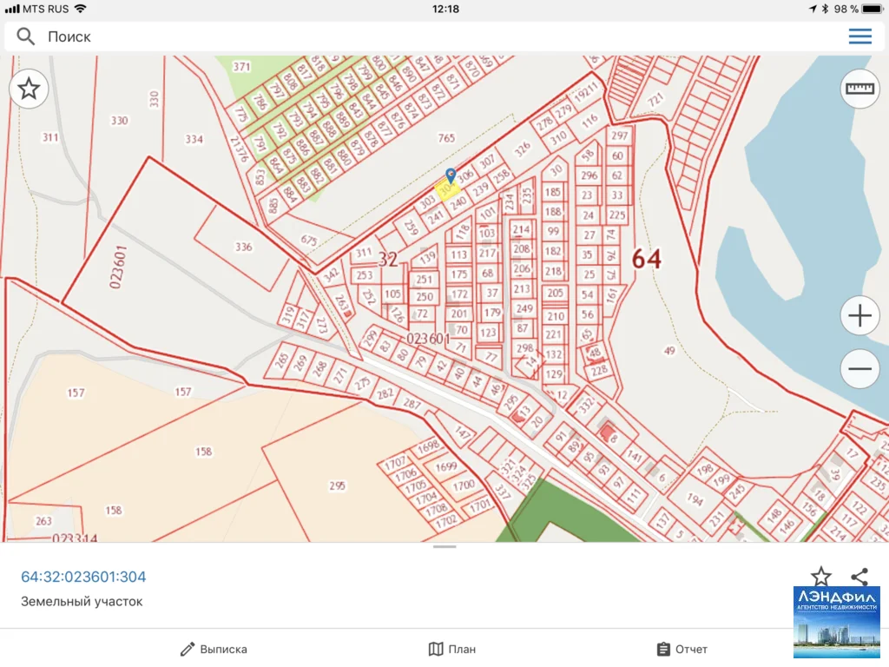The width and height of the screenshot is (889, 667).
Task: Tap the Отчет clipboard icon
Action: (x=662, y=649)
